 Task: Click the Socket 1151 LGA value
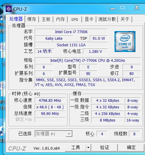tap(71, 45)
